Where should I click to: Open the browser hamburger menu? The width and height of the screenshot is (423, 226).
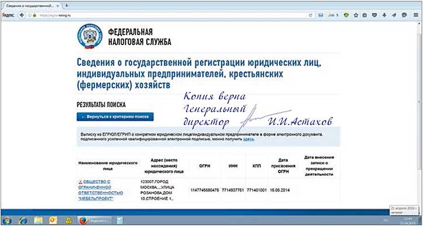(415, 15)
